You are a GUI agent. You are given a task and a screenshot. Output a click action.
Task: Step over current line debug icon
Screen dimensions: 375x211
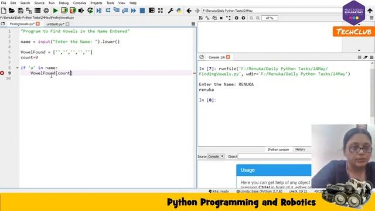click(x=108, y=11)
